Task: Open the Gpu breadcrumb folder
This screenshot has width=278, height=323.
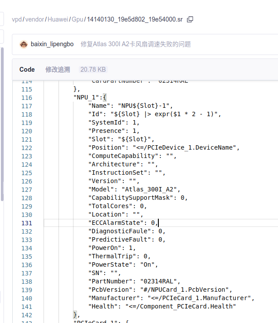Action: tap(77, 19)
